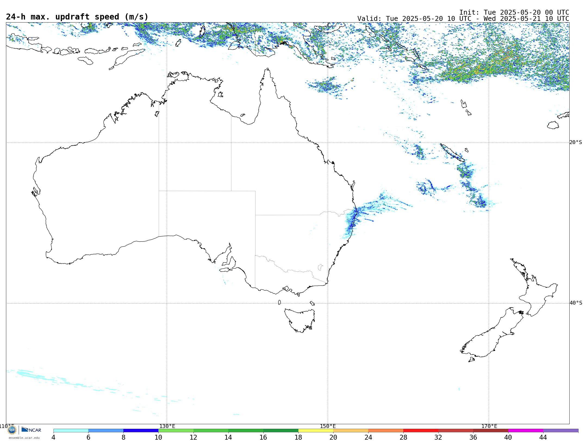Click the brown 36–40 colorbar segment
Screen dimensions: 587x441
tap(491, 431)
